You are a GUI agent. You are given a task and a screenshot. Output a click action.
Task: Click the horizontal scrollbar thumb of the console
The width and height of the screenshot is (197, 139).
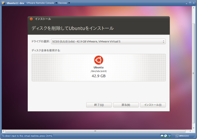[95, 131]
